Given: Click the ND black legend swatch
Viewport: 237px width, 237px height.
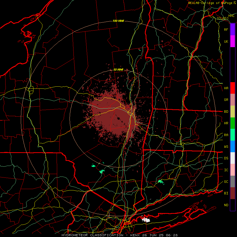Looking at the screenshot, I should 233,205.
